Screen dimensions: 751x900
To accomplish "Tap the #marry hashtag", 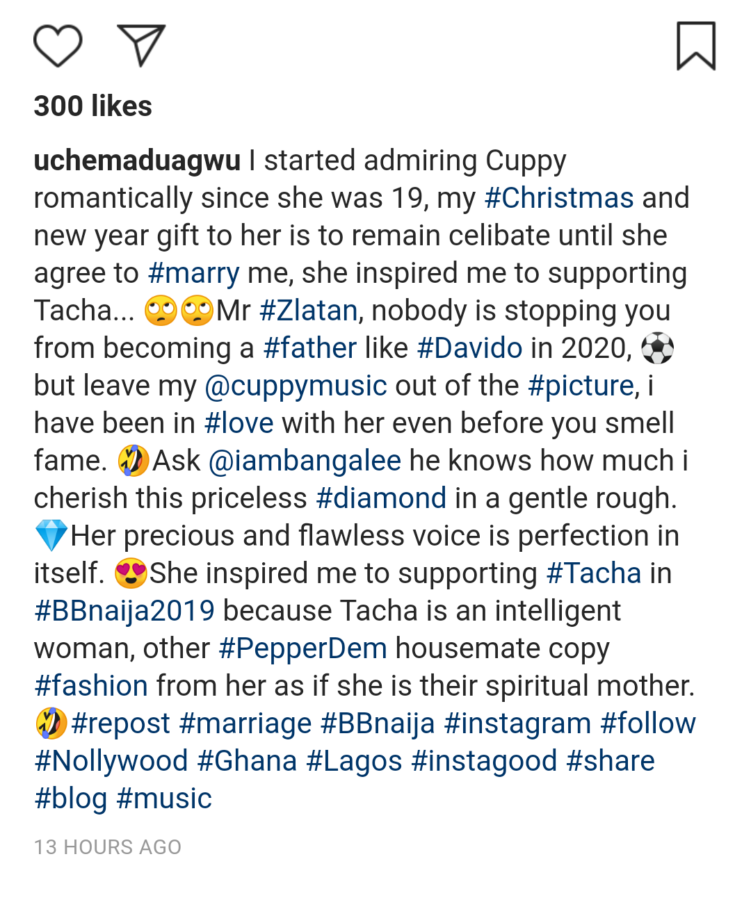I will pyautogui.click(x=193, y=273).
